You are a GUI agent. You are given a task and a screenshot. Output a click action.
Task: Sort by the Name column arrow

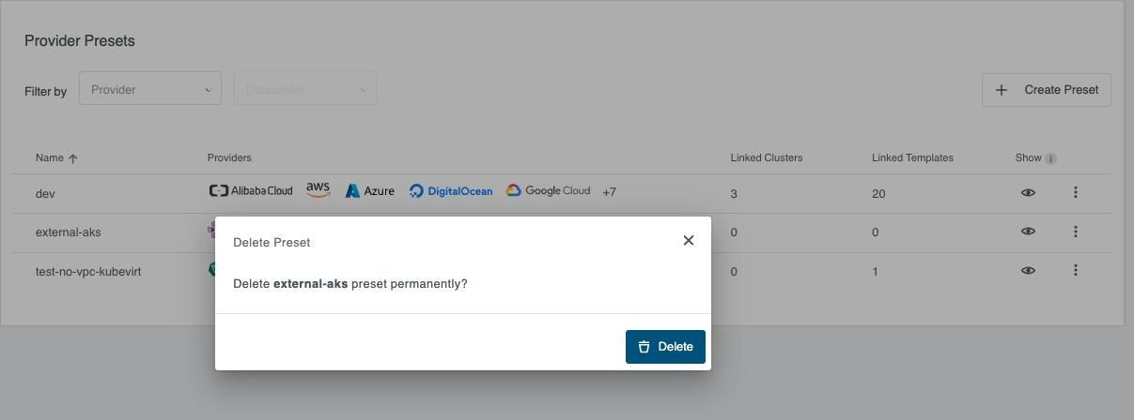pos(73,158)
